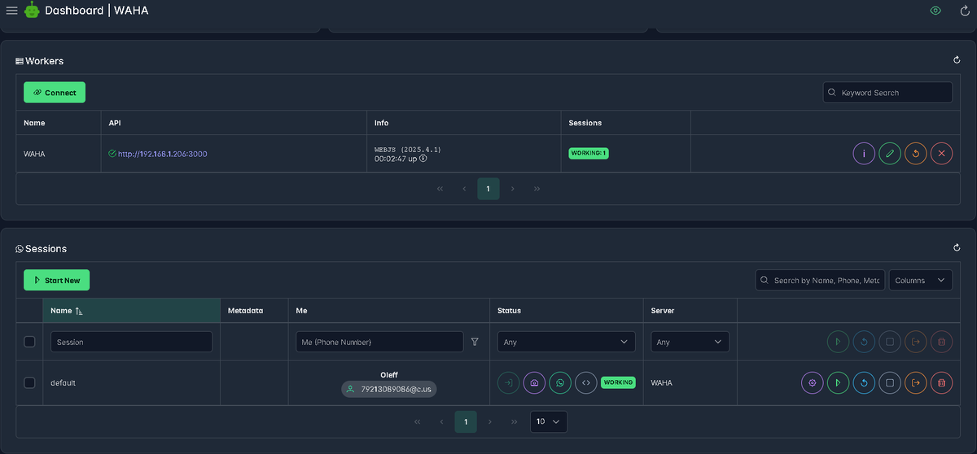Go to first page in Sessions pagination
Screen dimensions: 977x454
point(418,421)
